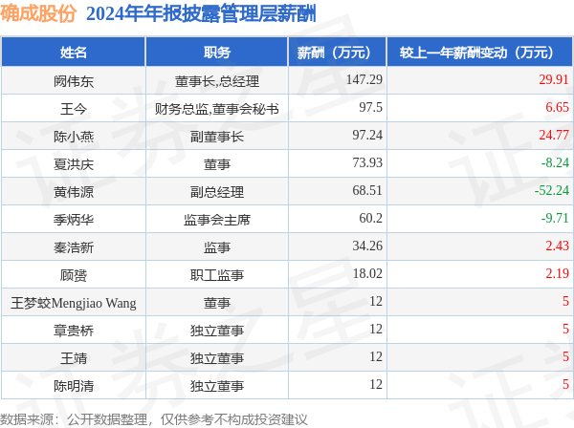Select the name 夏洪庆

[x=74, y=164]
